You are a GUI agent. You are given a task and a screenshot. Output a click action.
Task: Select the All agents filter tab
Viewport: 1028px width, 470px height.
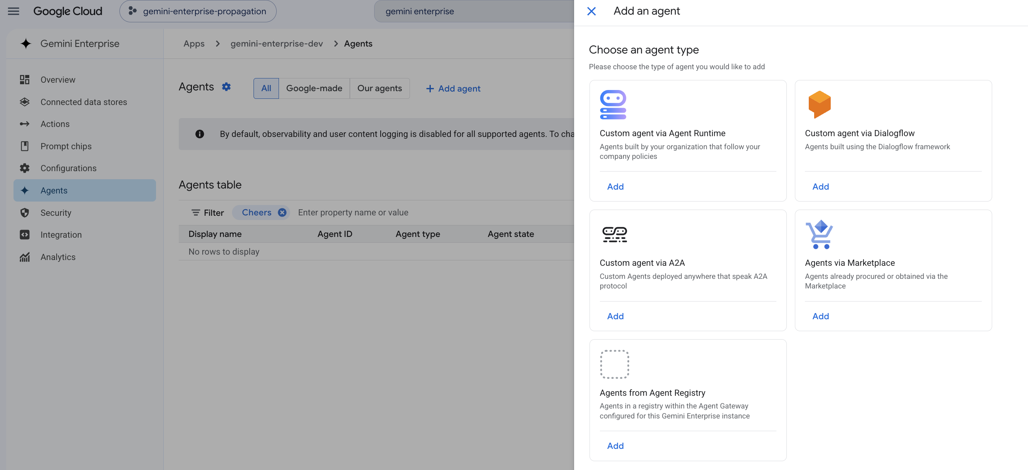click(266, 88)
